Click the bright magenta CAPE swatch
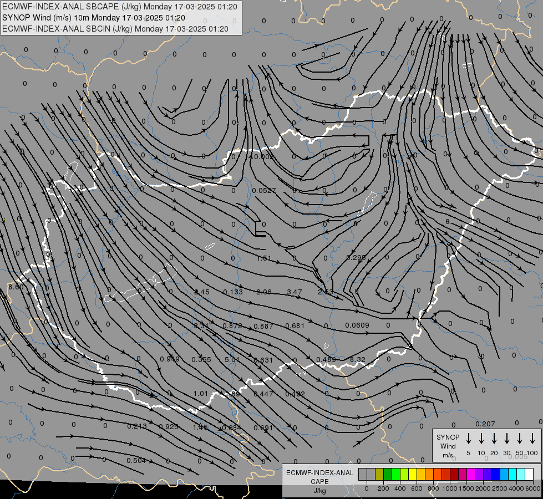The width and height of the screenshot is (543, 499). click(471, 475)
